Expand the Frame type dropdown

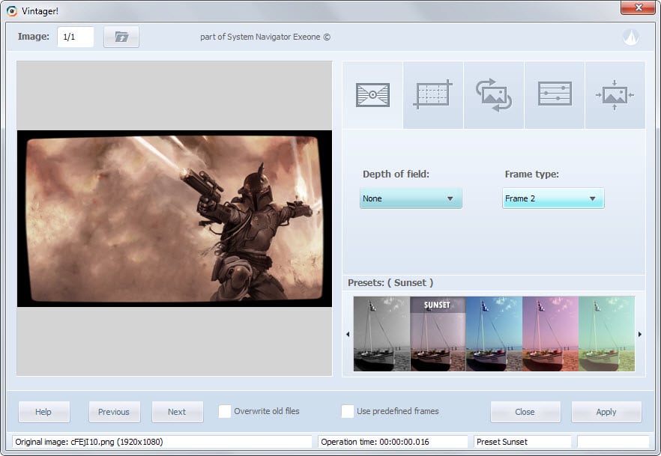point(553,198)
